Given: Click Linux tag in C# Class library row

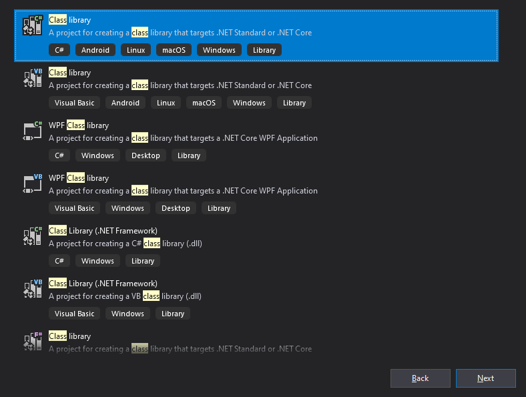Looking at the screenshot, I should click(136, 50).
